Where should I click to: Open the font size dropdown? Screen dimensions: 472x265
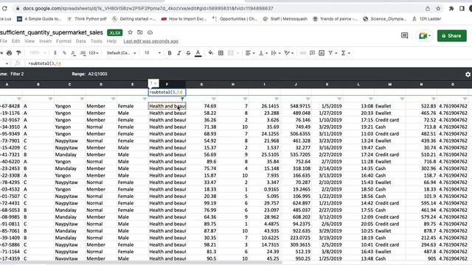(153, 53)
